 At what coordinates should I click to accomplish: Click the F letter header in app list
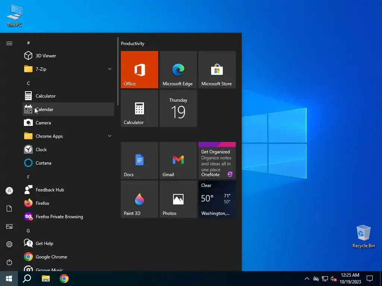pos(28,177)
